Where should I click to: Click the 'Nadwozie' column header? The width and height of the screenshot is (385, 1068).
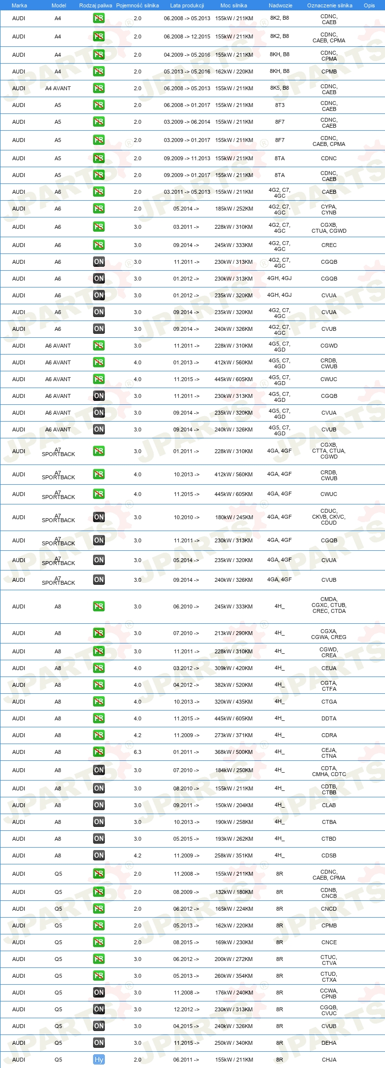point(281,5)
